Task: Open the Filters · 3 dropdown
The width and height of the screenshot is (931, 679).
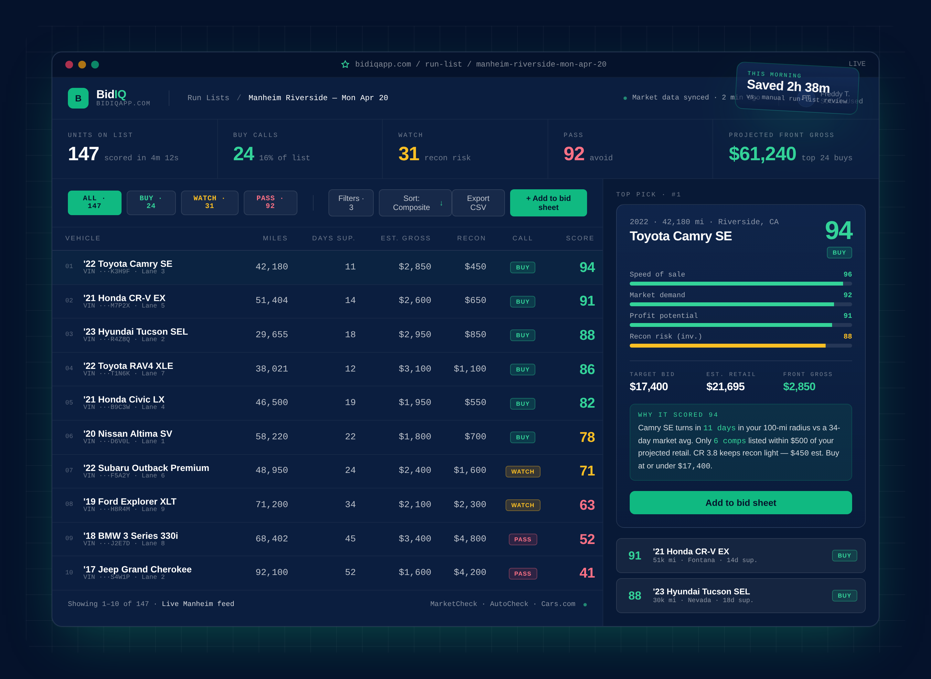Action: pyautogui.click(x=351, y=203)
